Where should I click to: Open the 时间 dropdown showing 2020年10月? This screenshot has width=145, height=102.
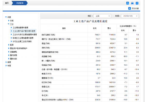coord(130,16)
